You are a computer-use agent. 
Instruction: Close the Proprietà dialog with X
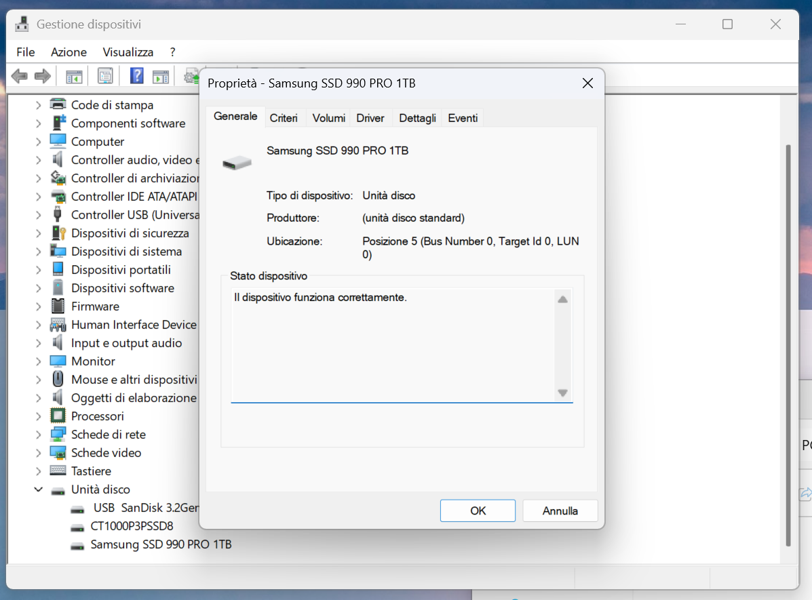(587, 83)
